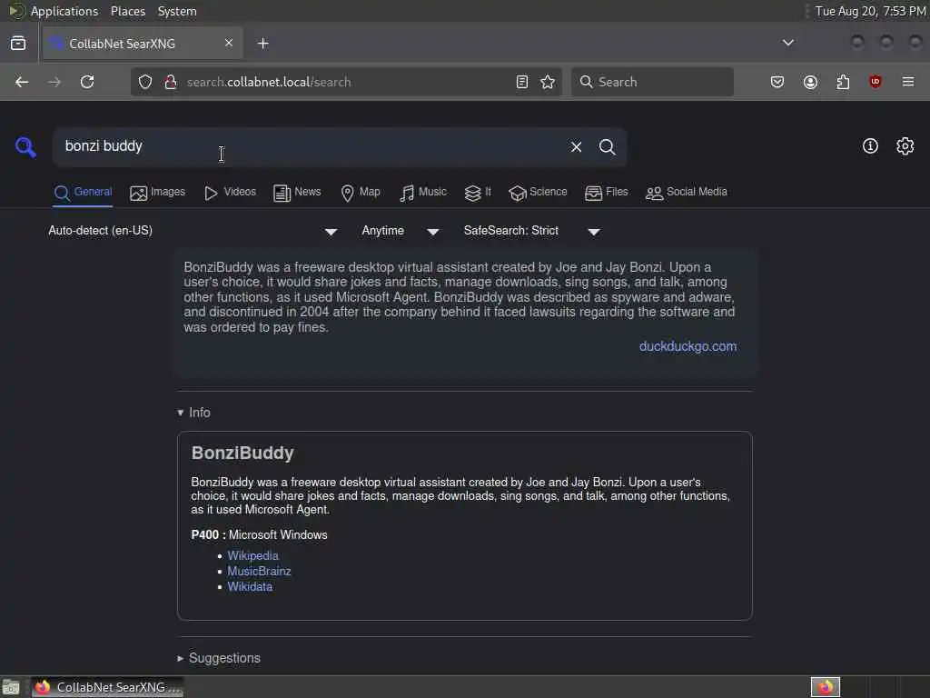Switch to Videos search category
This screenshot has width=930, height=698.
tap(230, 193)
